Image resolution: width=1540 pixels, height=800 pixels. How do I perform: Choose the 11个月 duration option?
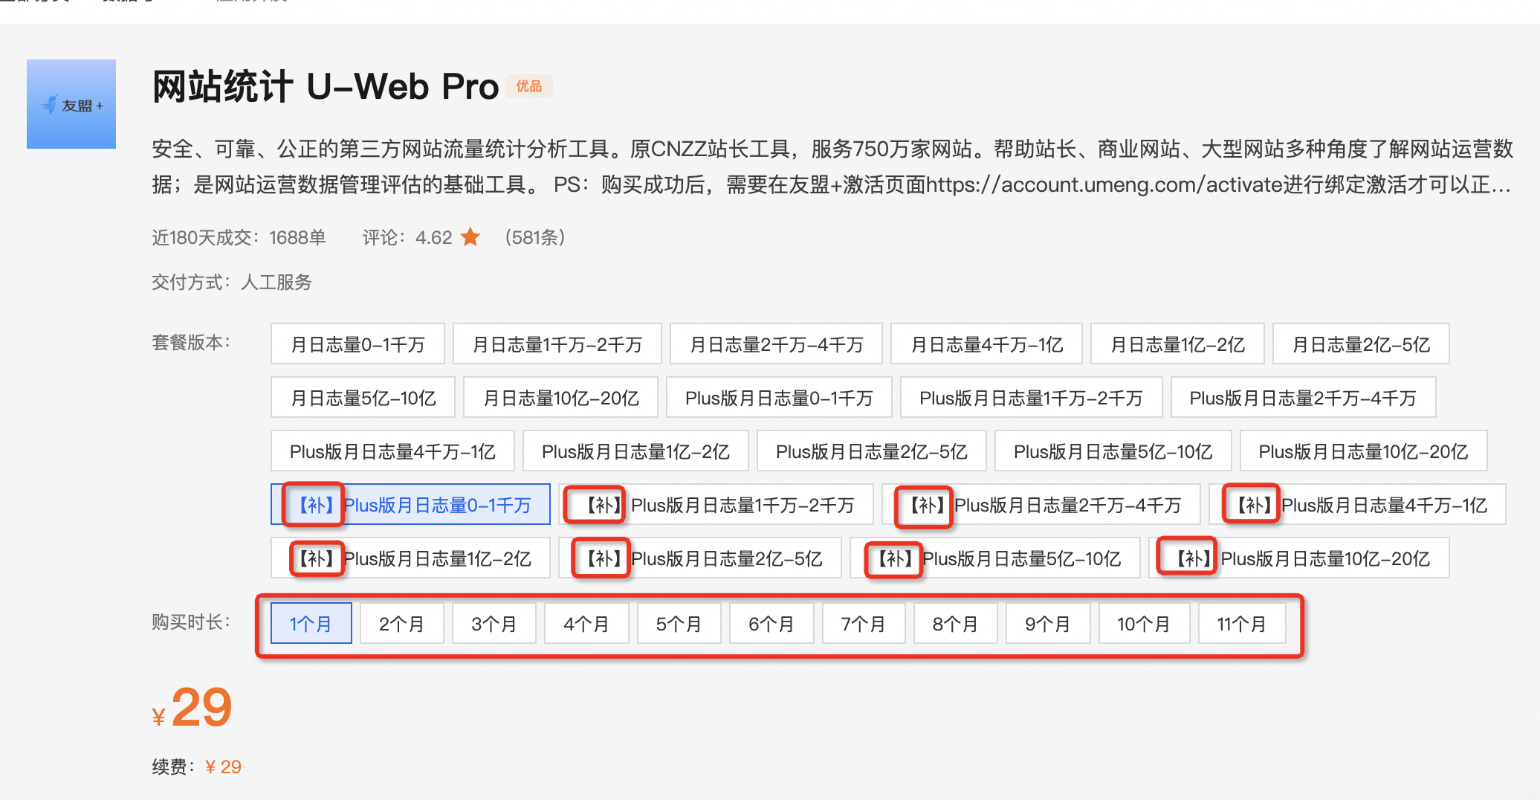click(x=1242, y=623)
